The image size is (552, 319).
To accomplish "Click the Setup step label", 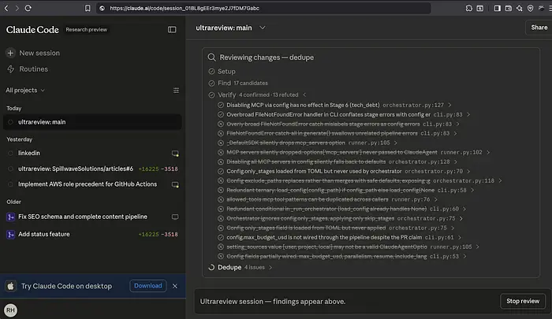I will click(226, 72).
